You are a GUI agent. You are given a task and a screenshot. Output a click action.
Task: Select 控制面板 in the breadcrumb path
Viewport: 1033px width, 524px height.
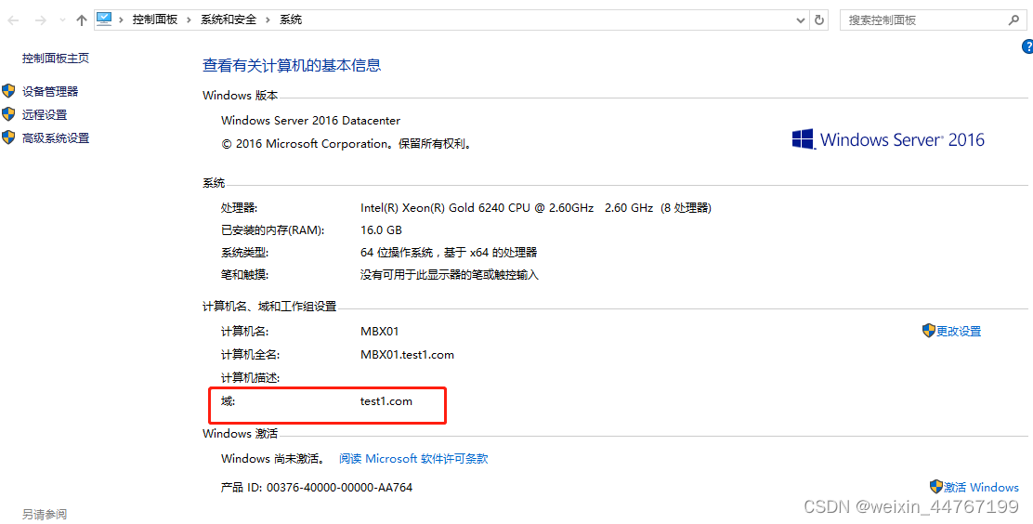tap(155, 20)
